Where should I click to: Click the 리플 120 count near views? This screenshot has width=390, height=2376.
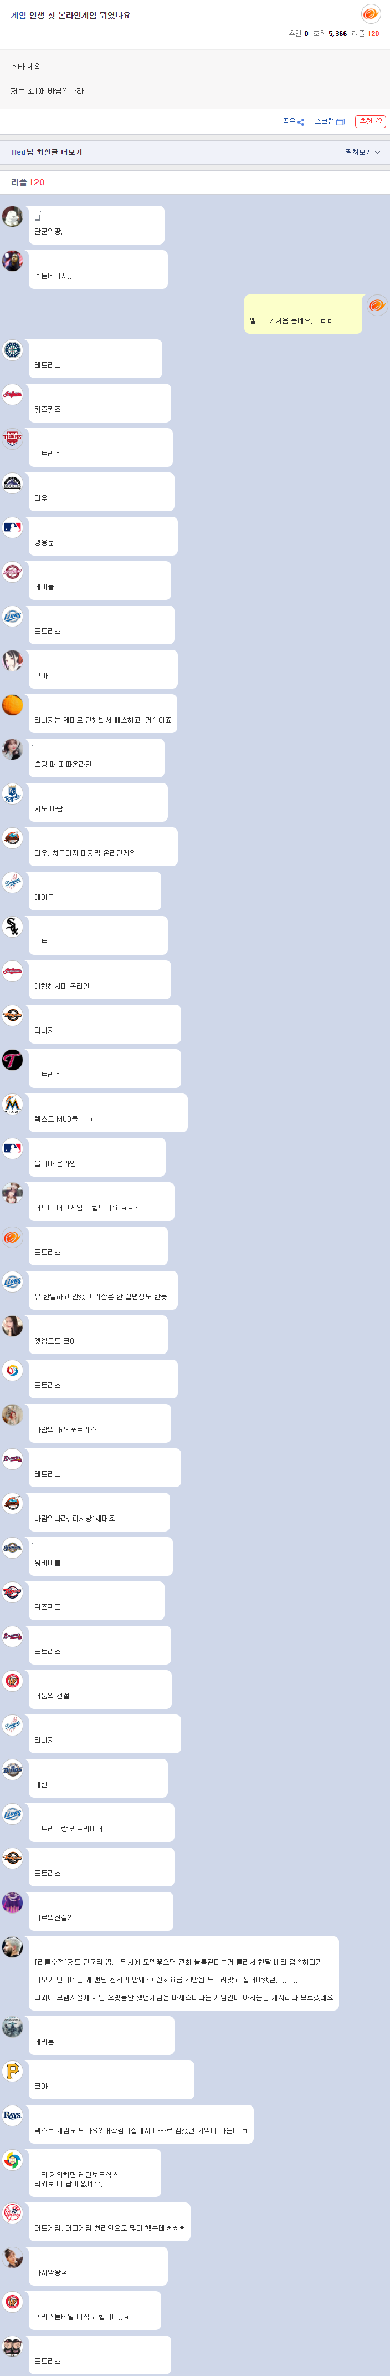point(365,33)
